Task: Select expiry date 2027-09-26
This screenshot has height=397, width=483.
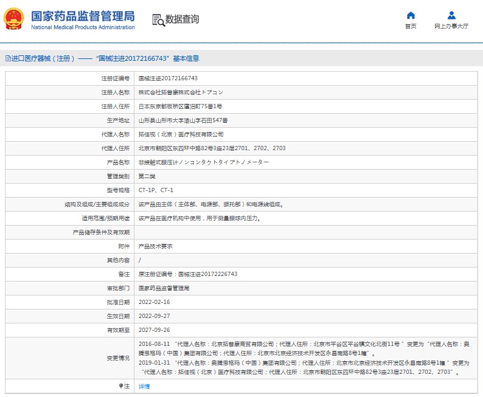Action: click(x=155, y=330)
